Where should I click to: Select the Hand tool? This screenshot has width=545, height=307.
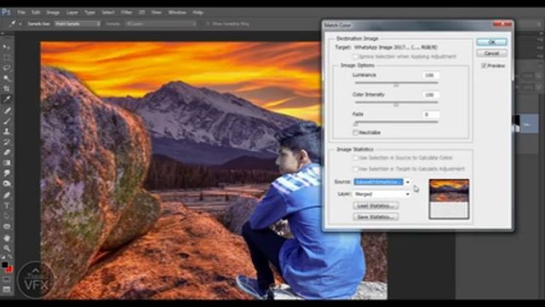7,238
